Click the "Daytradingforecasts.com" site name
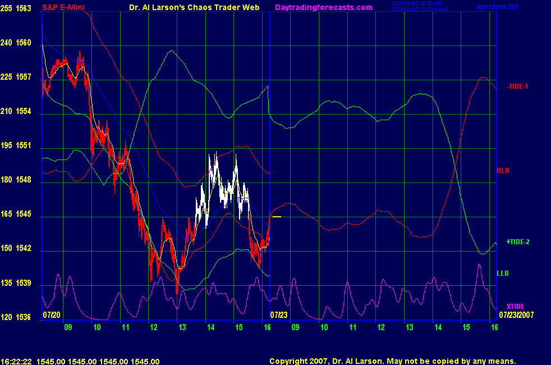Image resolution: width=551 pixels, height=365 pixels. [324, 7]
